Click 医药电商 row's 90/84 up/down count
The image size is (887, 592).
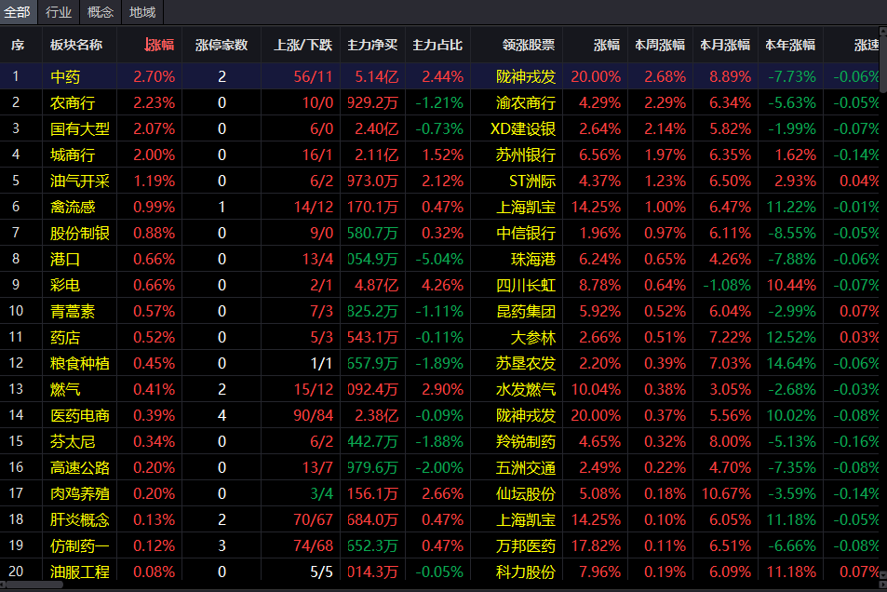[313, 415]
